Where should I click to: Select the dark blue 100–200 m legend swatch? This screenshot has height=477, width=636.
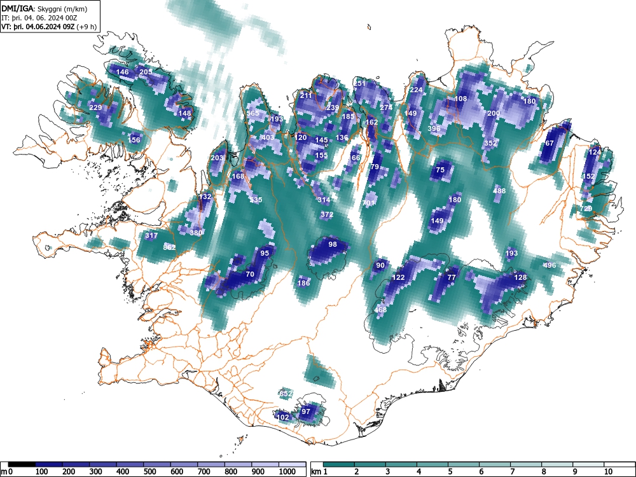point(49,464)
